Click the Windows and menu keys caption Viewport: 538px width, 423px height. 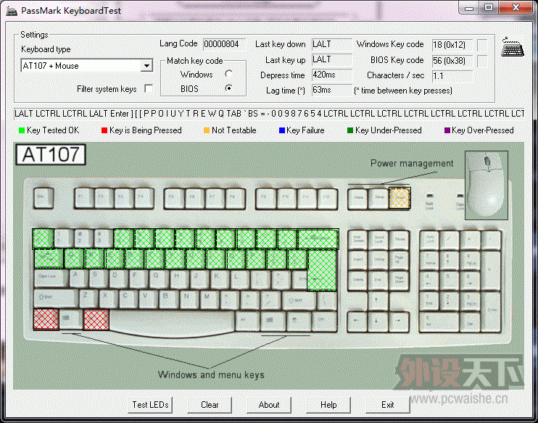point(211,374)
